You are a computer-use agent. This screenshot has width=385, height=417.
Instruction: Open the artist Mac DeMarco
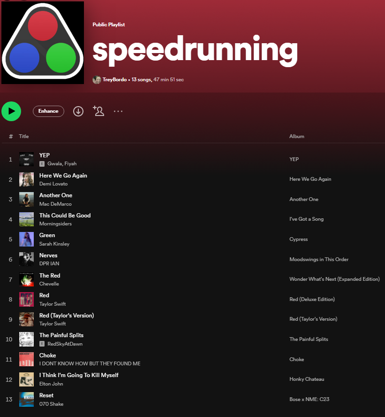point(55,204)
